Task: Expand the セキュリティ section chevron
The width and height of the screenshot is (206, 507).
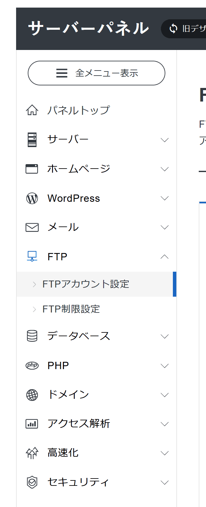Action: pos(164,482)
